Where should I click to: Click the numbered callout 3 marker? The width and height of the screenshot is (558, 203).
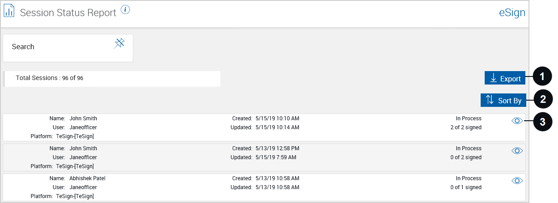coord(542,122)
